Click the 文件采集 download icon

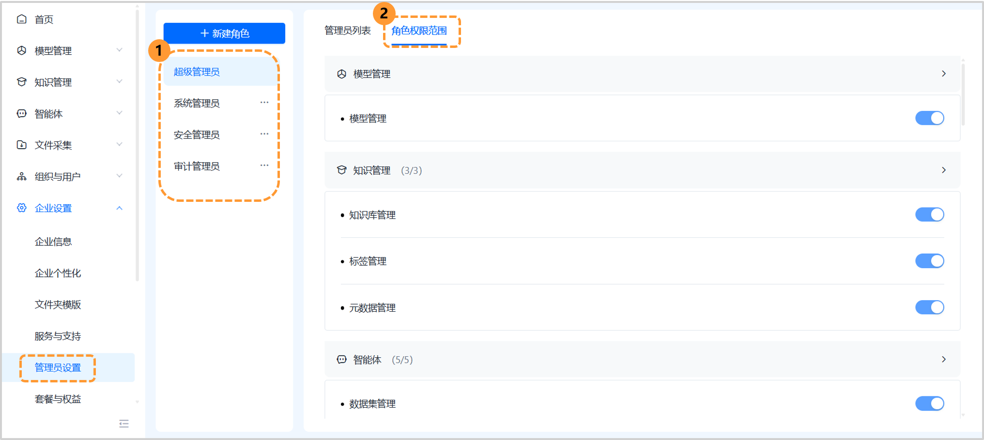click(x=21, y=145)
